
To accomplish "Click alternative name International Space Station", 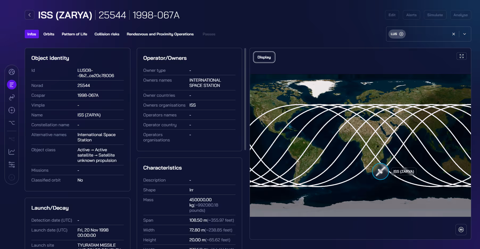I will pyautogui.click(x=97, y=137).
